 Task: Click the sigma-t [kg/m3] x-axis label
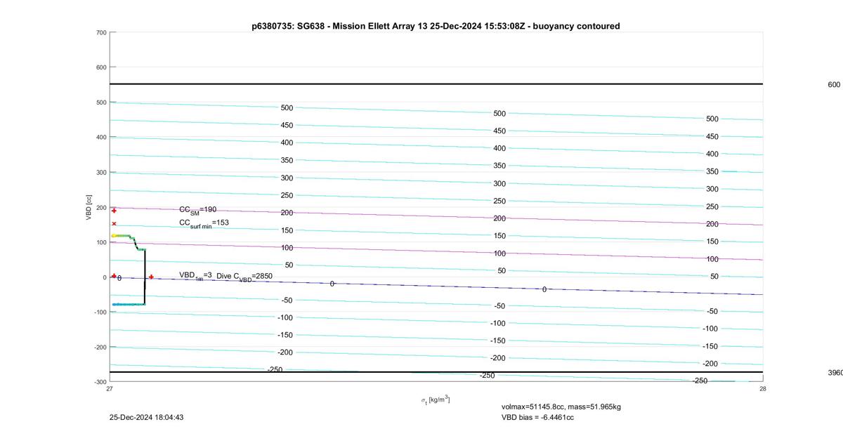click(436, 400)
